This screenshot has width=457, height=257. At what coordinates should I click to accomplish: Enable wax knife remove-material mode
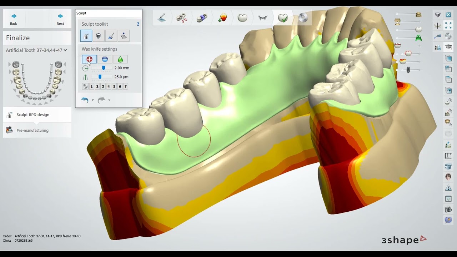click(x=105, y=59)
